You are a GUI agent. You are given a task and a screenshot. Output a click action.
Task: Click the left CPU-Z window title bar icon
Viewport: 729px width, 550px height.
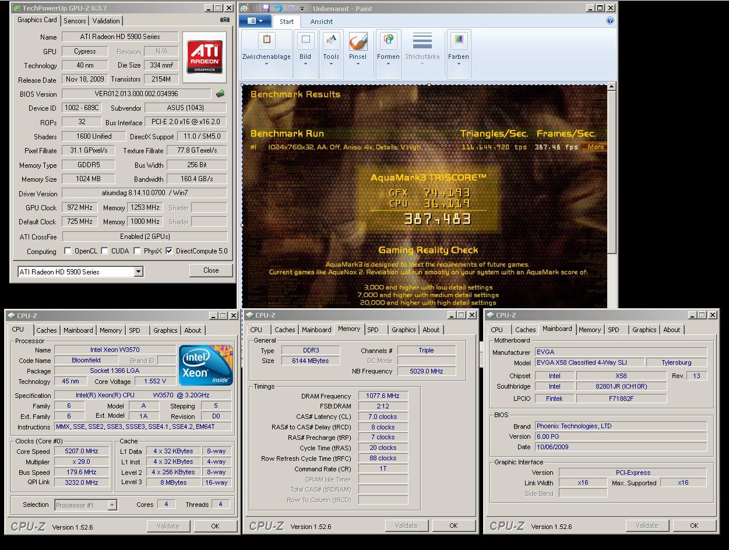click(12, 316)
